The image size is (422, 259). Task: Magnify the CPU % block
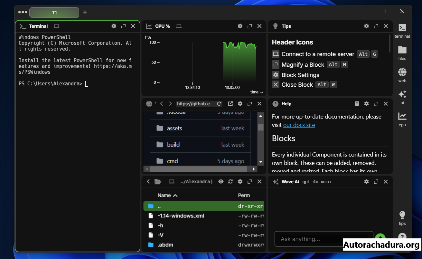coord(250,26)
